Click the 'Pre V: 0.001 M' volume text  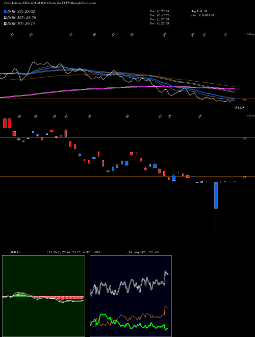tap(202, 15)
